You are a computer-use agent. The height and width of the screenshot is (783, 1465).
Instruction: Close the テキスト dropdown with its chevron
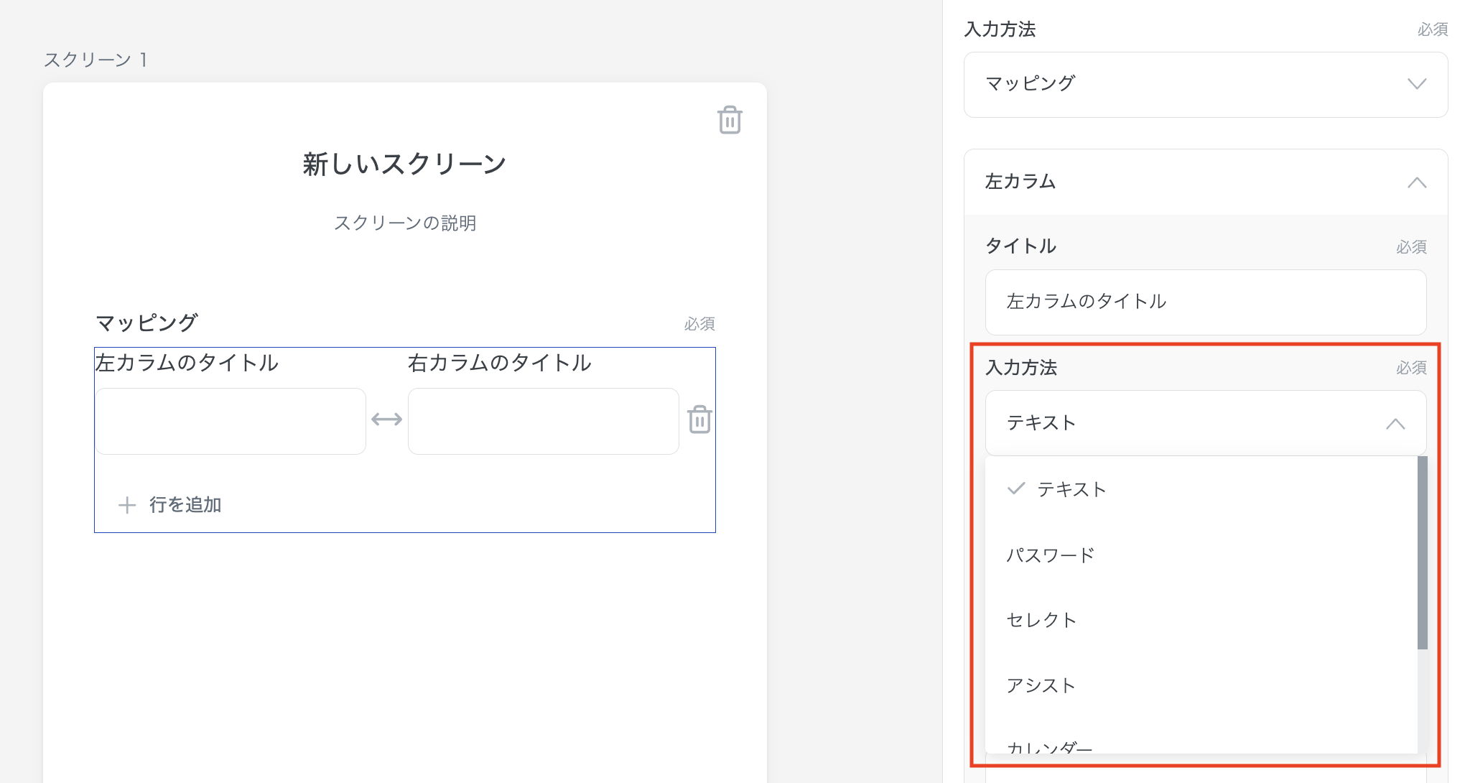[1396, 423]
